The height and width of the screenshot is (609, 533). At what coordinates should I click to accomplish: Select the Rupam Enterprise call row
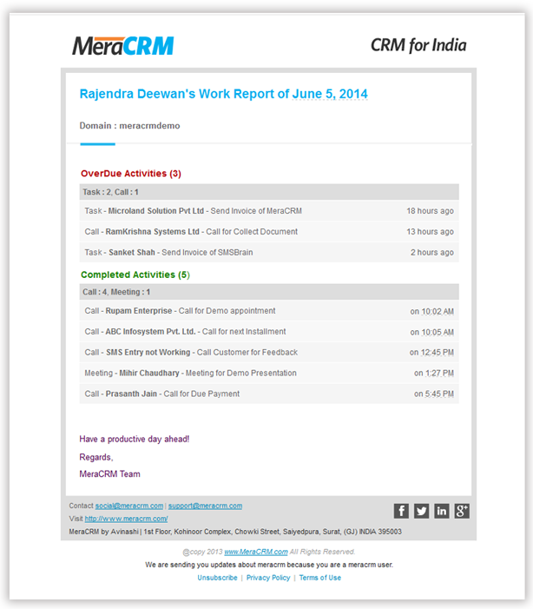pyautogui.click(x=269, y=311)
